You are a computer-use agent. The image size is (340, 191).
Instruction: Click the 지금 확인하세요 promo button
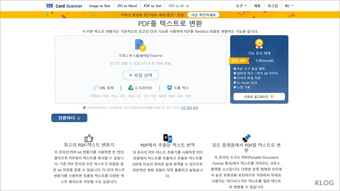[x=203, y=15]
